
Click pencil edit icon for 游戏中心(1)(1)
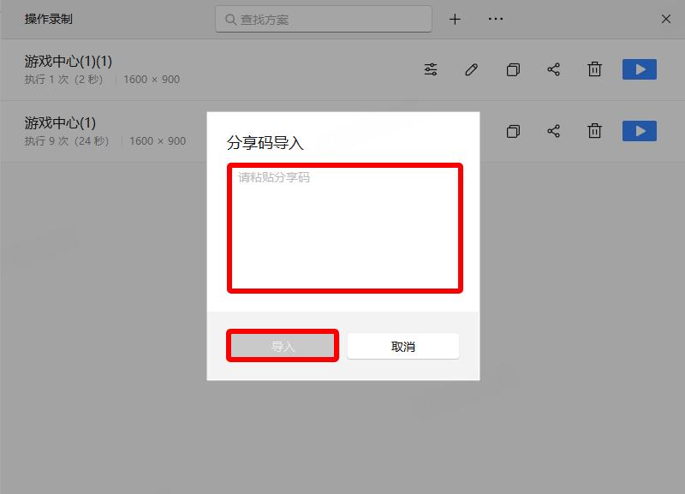click(x=472, y=69)
